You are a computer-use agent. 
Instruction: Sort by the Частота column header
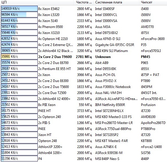(x=83, y=2)
